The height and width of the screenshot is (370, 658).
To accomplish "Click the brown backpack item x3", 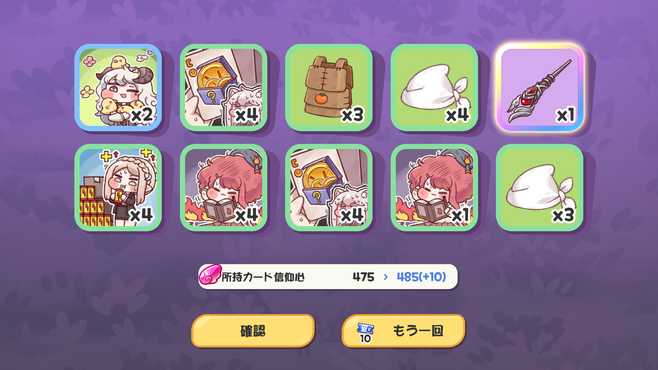I will pyautogui.click(x=329, y=87).
